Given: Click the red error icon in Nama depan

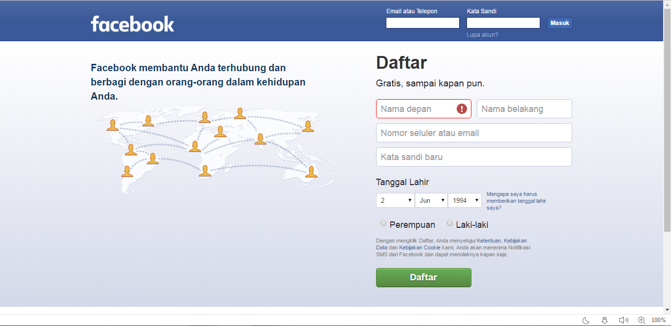Looking at the screenshot, I should click(x=462, y=109).
